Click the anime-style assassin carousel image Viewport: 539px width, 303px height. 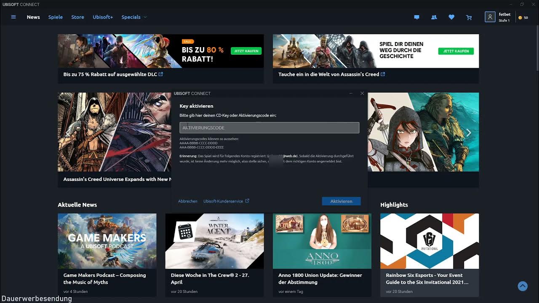(423, 132)
